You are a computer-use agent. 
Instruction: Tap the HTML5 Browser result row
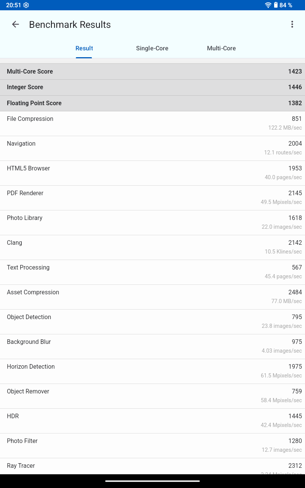[152, 173]
